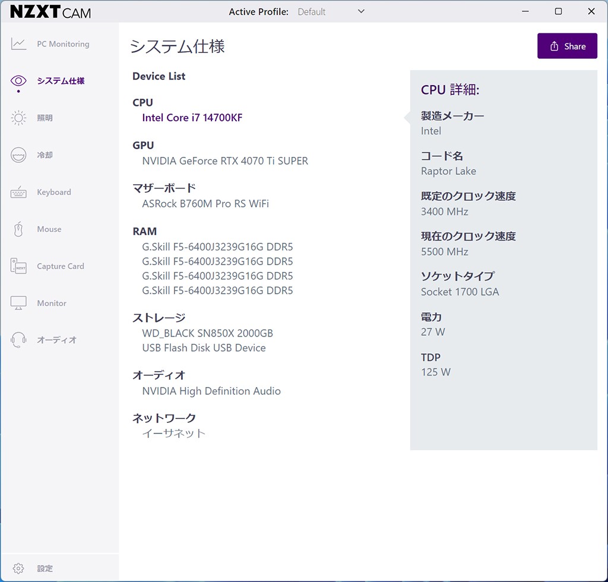Screen dimensions: 608x582
Task: Click the Mouse icon in sidebar
Action: (18, 229)
